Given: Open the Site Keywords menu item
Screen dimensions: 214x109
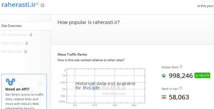Looking at the screenshot, I should [x=12, y=51].
